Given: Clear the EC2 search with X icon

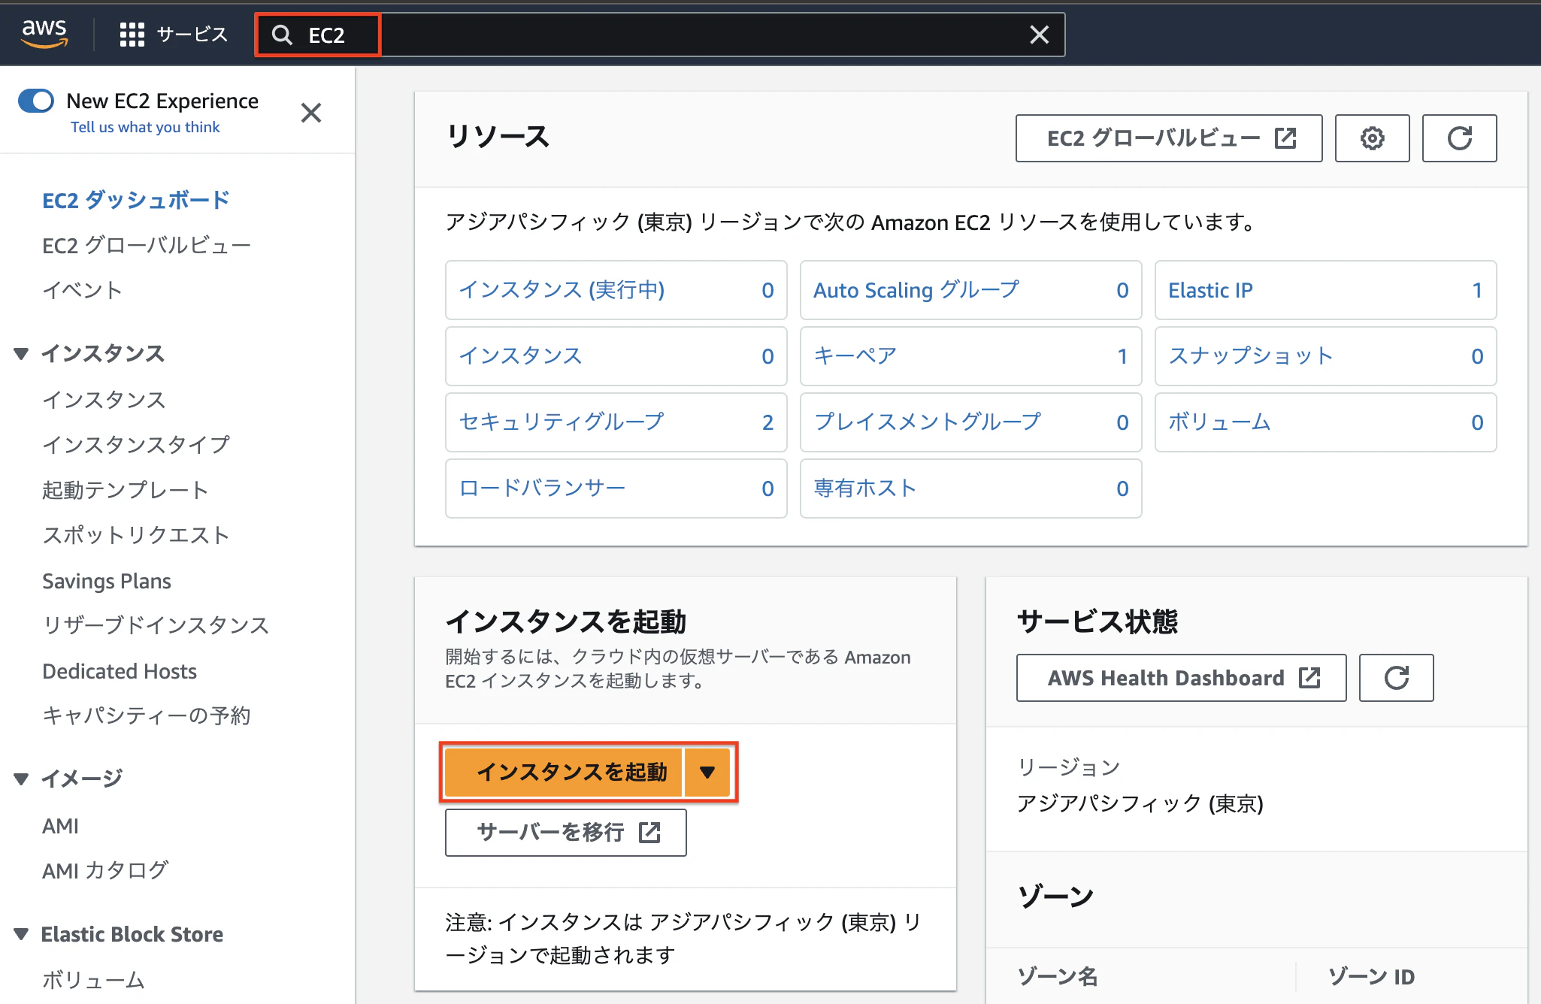Looking at the screenshot, I should coord(1039,35).
